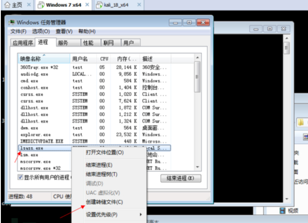Select the cmd.exe process
Image resolution: width=308 pixels, height=223 pixels.
click(x=94, y=81)
